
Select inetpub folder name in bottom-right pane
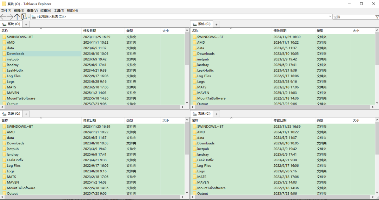pos(203,149)
